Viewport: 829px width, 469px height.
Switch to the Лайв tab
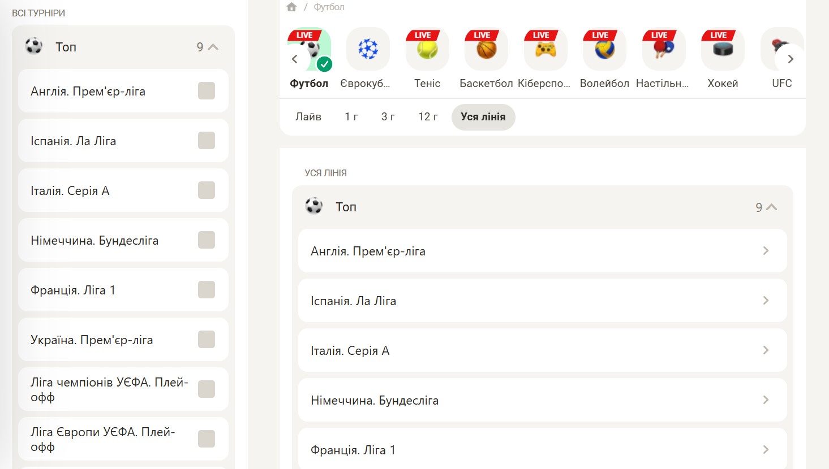308,117
